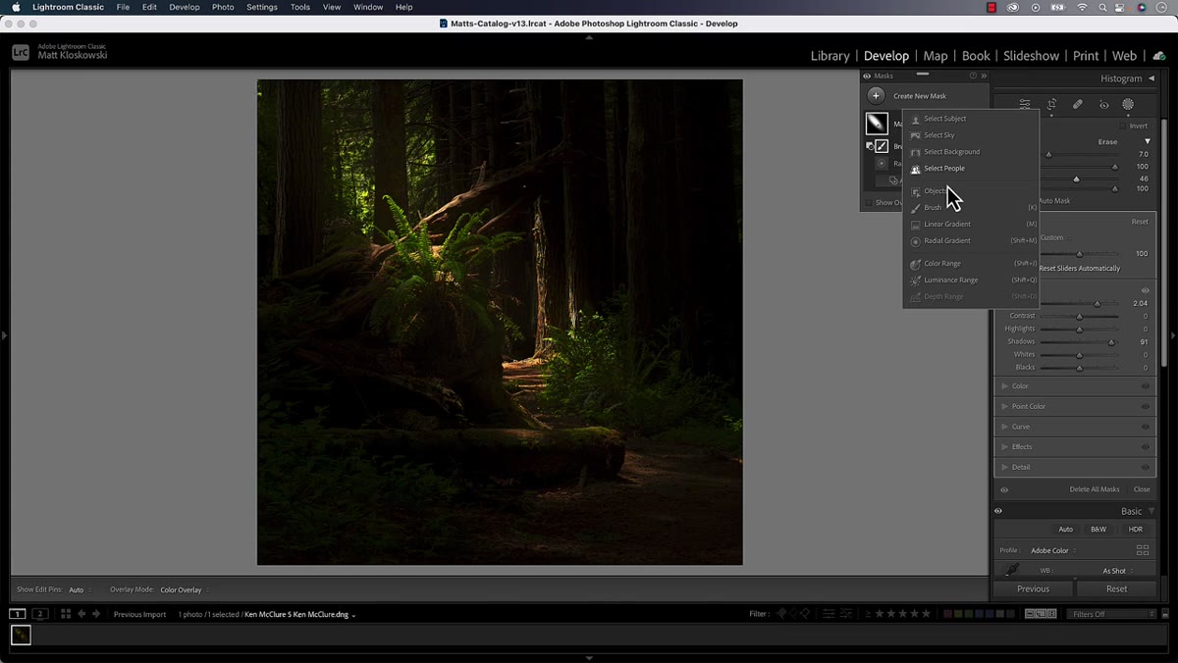Toggle the Detail section eye icon
The width and height of the screenshot is (1178, 663).
(x=1146, y=467)
